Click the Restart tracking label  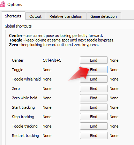coord(25,136)
